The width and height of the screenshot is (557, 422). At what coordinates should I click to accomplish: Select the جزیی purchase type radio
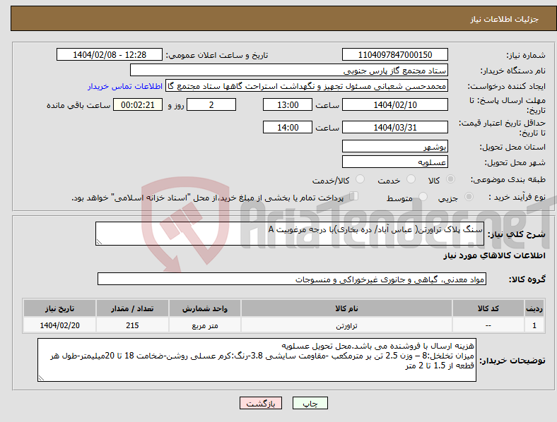(469, 196)
